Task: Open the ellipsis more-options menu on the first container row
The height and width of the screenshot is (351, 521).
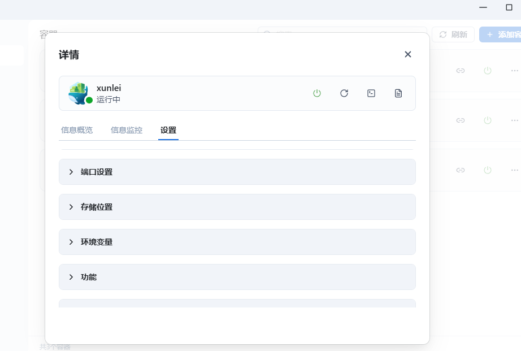Action: (514, 71)
